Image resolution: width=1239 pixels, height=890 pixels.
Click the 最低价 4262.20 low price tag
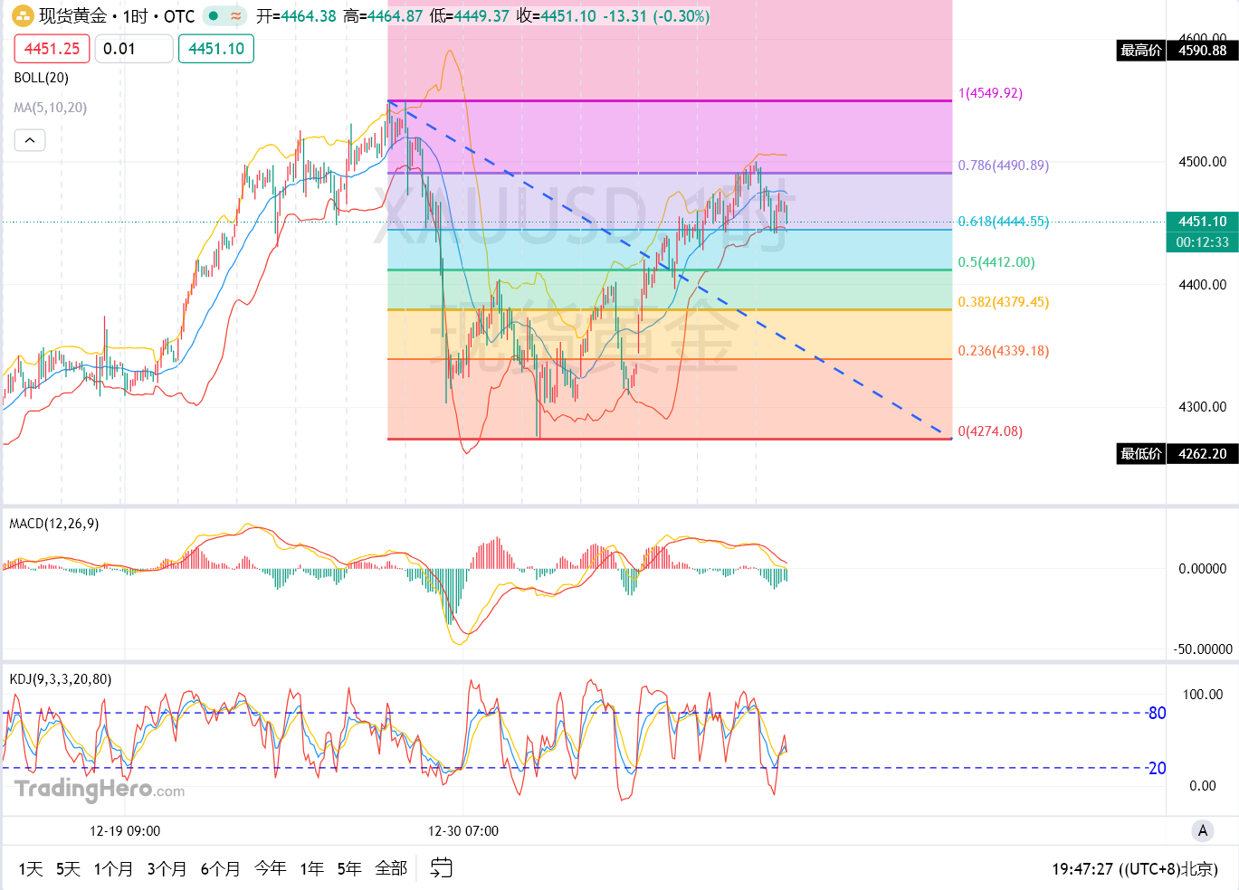pos(1177,454)
